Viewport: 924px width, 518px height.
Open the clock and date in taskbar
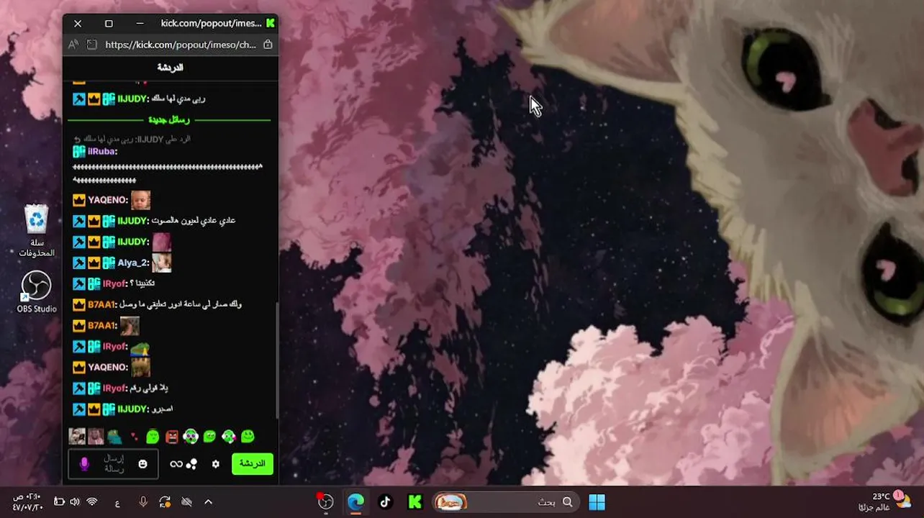pos(27,501)
